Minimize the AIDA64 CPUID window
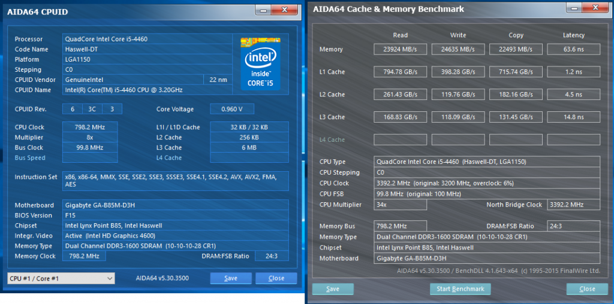Viewport: 614px width, 304px height. point(263,10)
